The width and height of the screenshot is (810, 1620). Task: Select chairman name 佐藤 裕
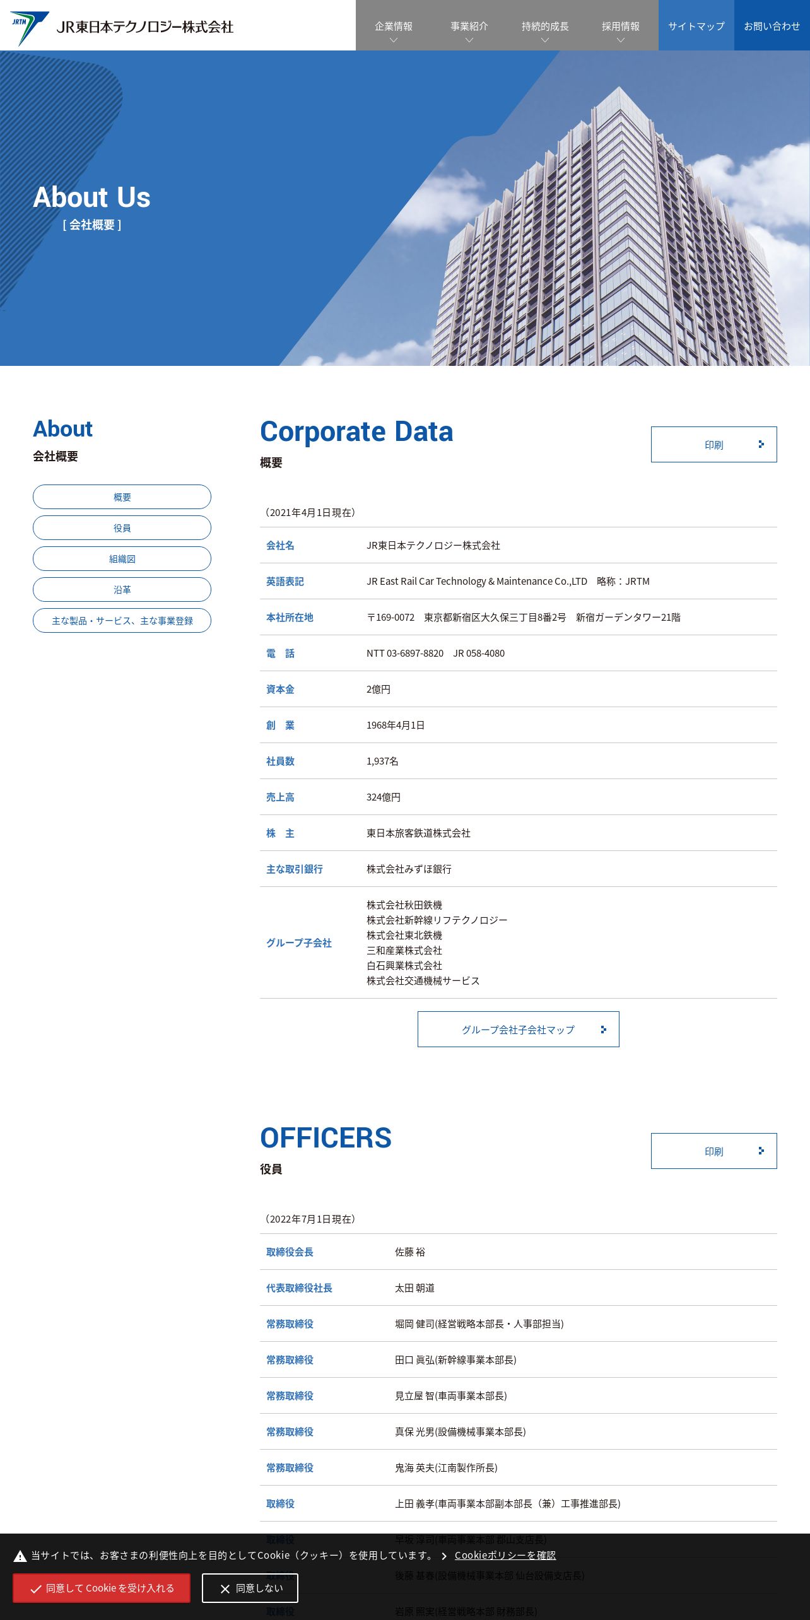coord(410,1252)
